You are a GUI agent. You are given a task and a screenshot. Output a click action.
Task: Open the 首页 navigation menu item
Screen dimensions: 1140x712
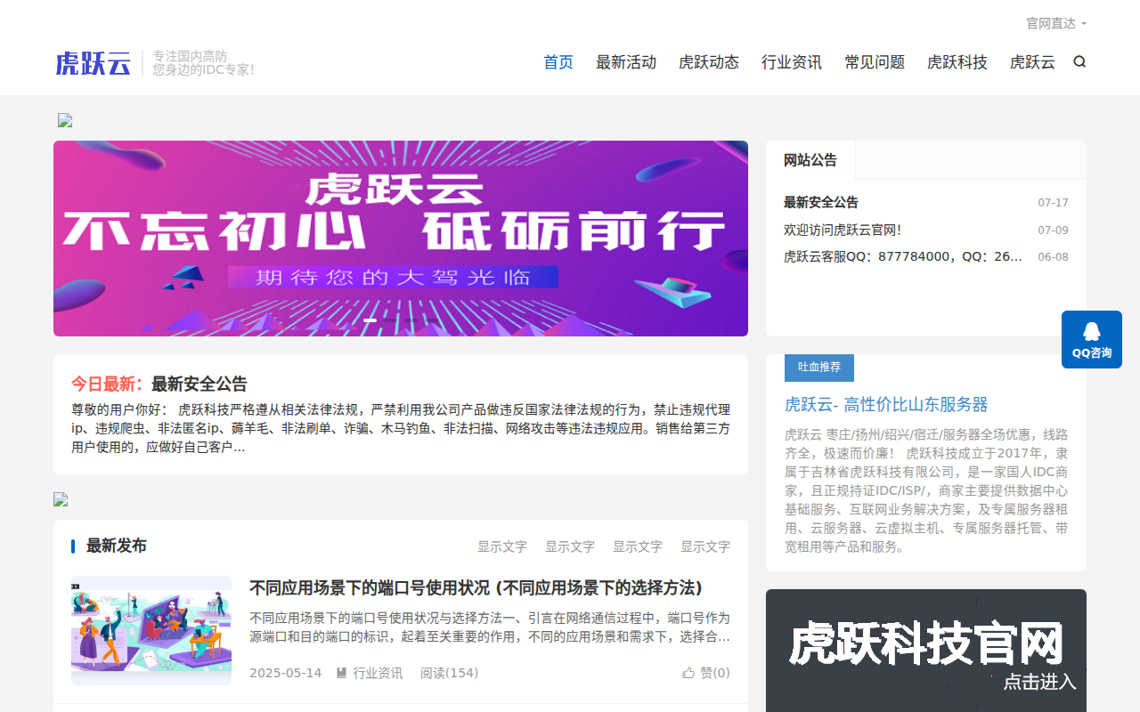tap(558, 62)
